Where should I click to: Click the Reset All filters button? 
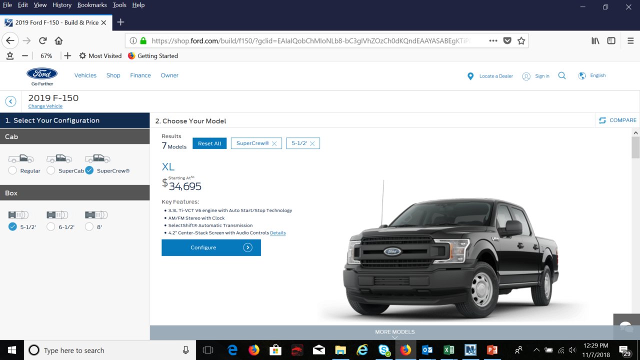tap(209, 143)
